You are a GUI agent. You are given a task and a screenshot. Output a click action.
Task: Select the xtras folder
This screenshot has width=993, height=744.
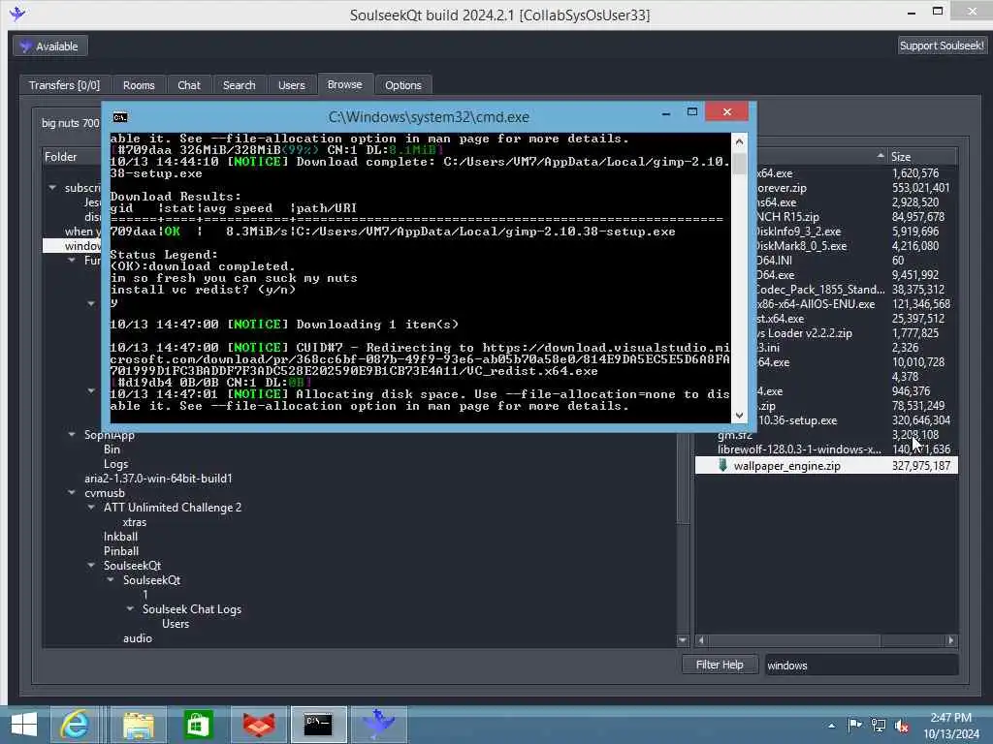(x=134, y=522)
